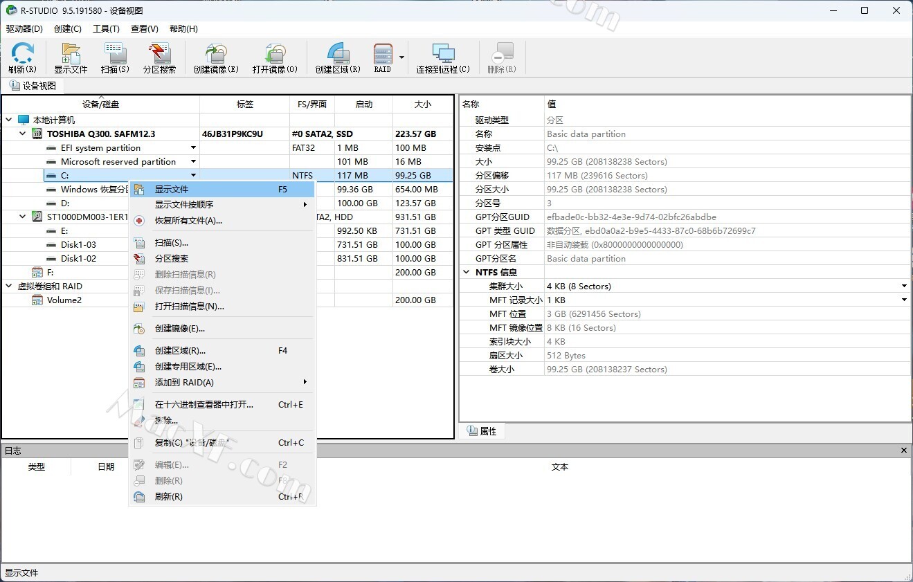The height and width of the screenshot is (582, 913).
Task: Collapse the 本地计算机 tree node
Action: (x=9, y=120)
